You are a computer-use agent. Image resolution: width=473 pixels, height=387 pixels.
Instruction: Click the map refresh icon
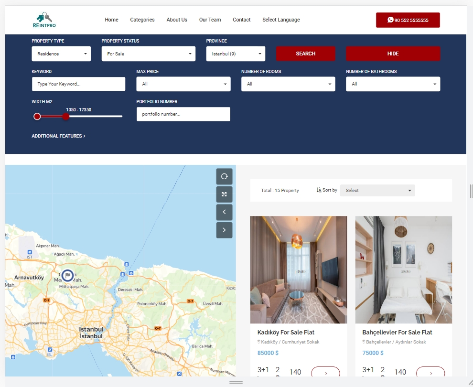(x=224, y=176)
